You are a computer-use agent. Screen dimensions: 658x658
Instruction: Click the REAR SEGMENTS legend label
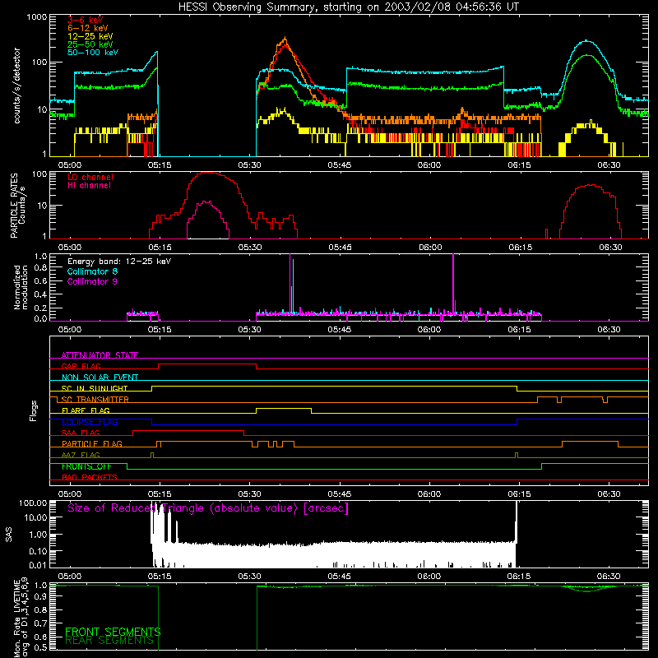109,640
